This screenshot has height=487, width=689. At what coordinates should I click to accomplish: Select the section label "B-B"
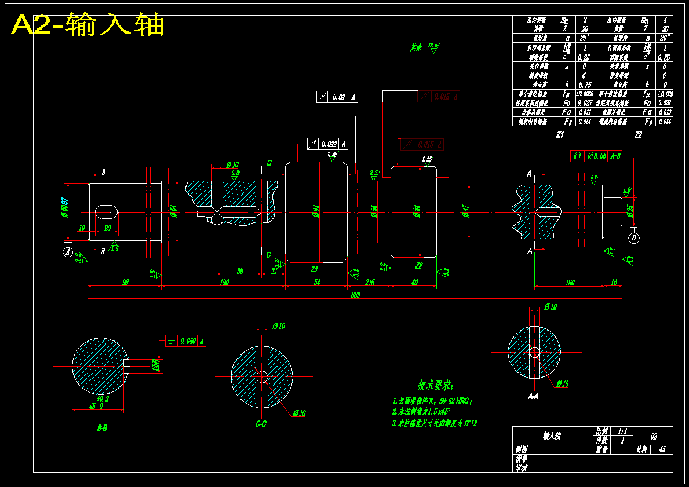(x=102, y=428)
